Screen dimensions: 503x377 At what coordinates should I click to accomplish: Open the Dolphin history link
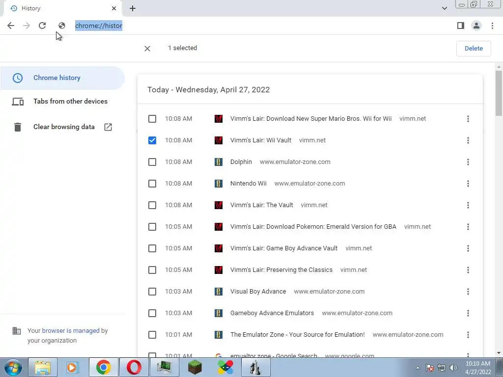[x=241, y=162]
